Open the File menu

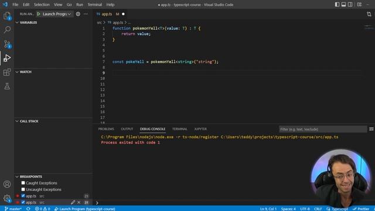15,5
